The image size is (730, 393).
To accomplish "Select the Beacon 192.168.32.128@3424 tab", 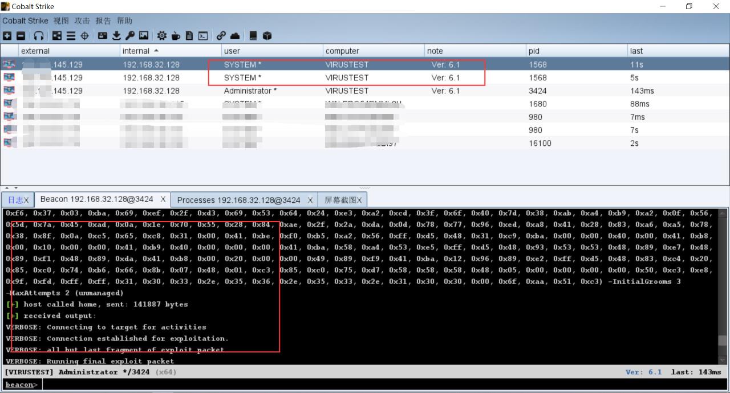I will click(103, 199).
